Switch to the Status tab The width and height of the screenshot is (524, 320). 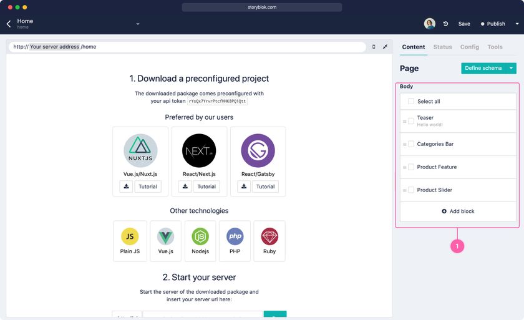(x=442, y=47)
